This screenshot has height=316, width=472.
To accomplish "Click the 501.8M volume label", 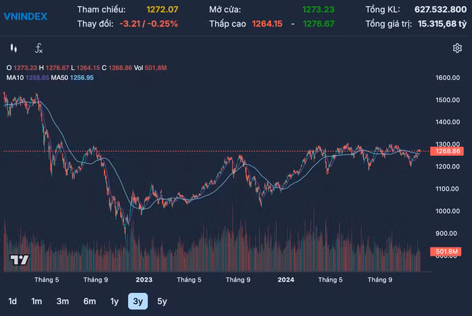I will [x=446, y=251].
